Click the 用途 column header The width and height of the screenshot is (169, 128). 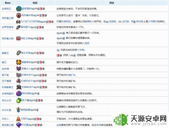111,3
